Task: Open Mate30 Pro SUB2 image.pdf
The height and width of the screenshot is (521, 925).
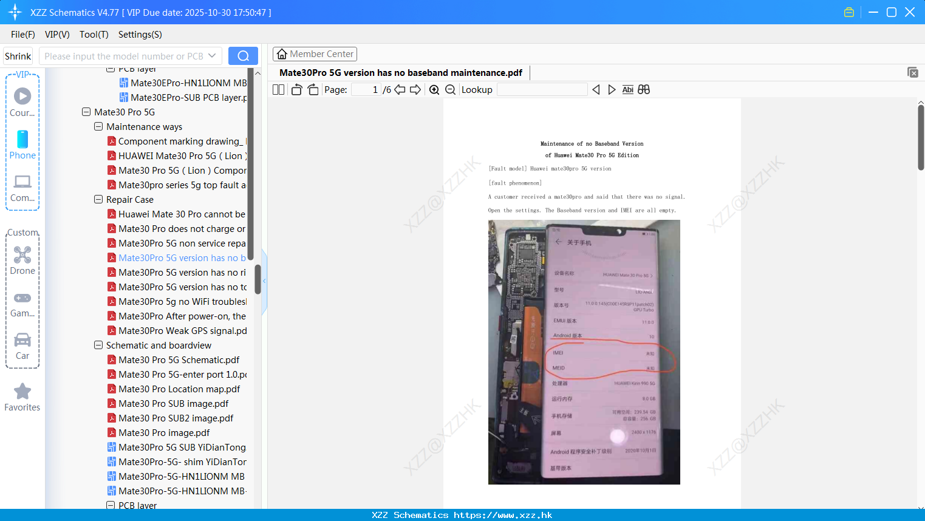Action: pos(170,418)
